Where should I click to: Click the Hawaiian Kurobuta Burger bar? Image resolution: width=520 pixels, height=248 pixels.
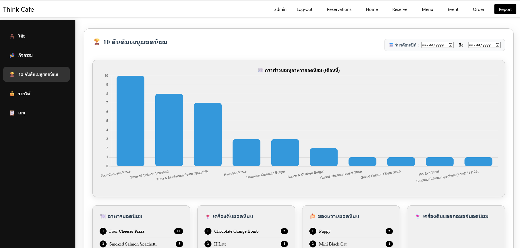pyautogui.click(x=285, y=153)
